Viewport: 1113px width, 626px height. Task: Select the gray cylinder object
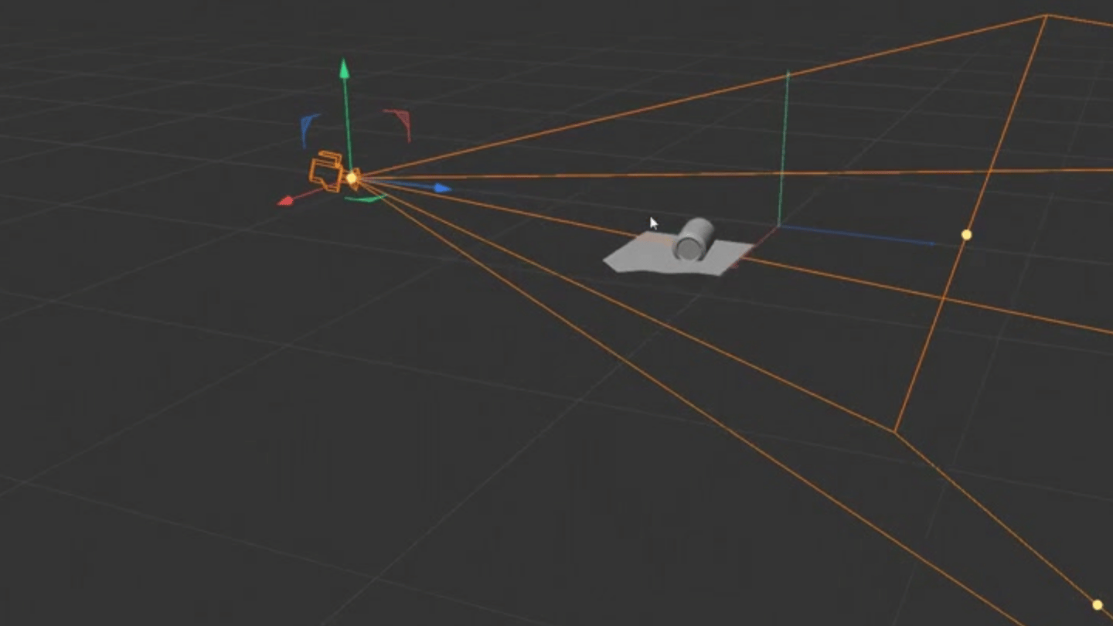tap(693, 240)
